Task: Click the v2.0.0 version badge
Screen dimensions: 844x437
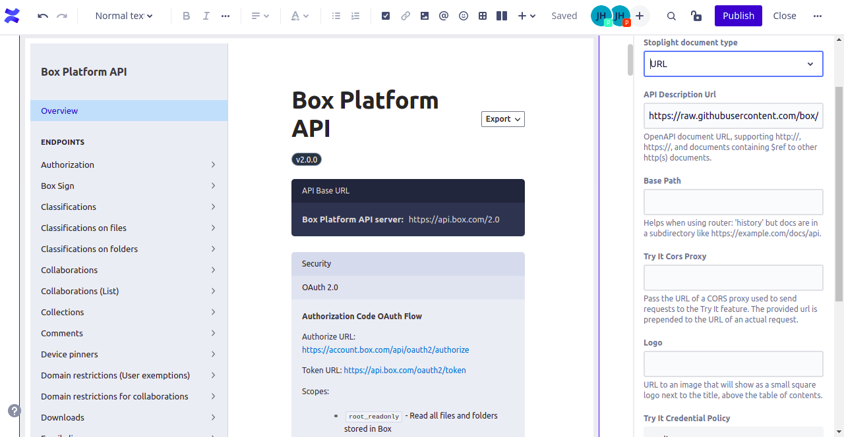Action: coord(307,159)
